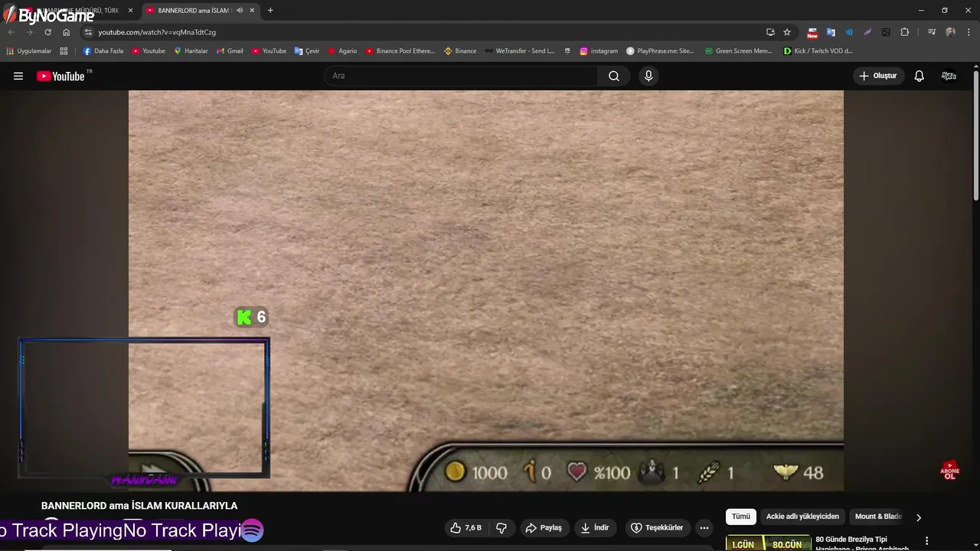Screen dimensions: 980x551
Task: Open the WeTransfer bookmark
Action: [x=520, y=51]
